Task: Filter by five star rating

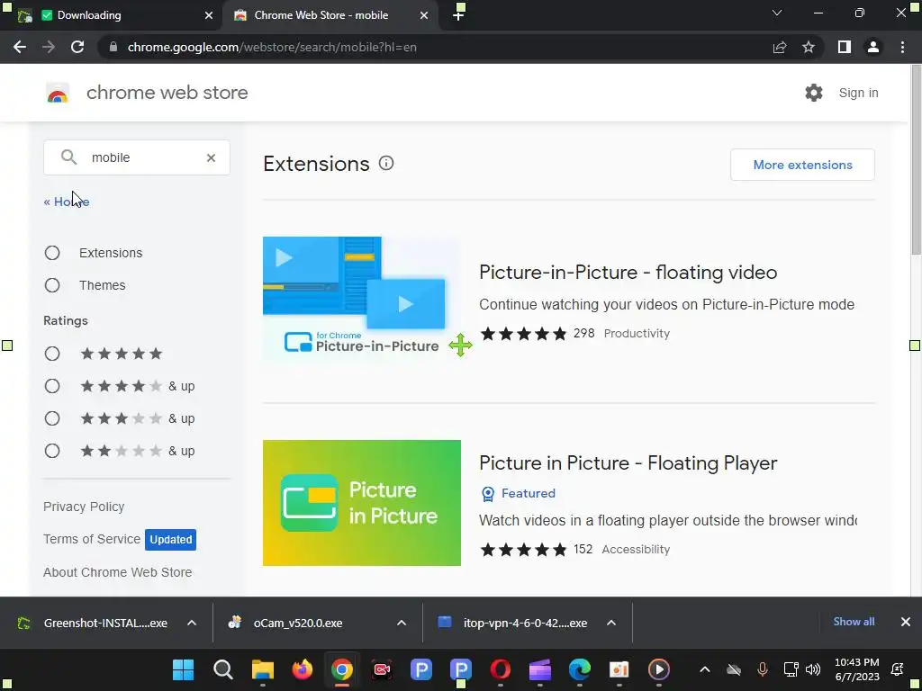Action: 52,354
